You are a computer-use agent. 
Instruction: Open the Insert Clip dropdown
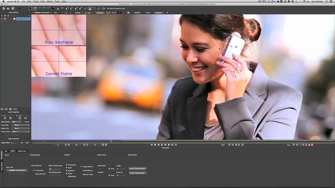(x=20, y=125)
